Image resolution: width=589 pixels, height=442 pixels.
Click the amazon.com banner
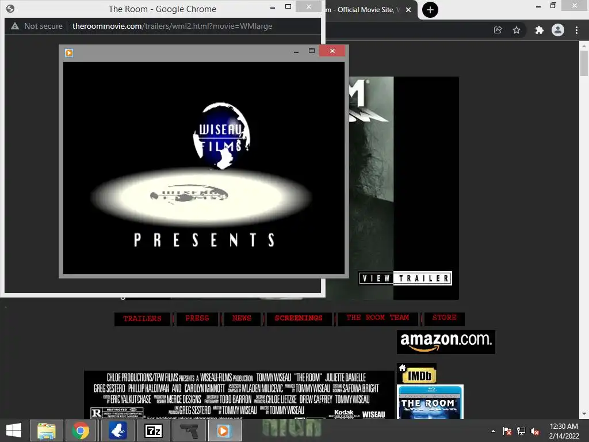(446, 342)
